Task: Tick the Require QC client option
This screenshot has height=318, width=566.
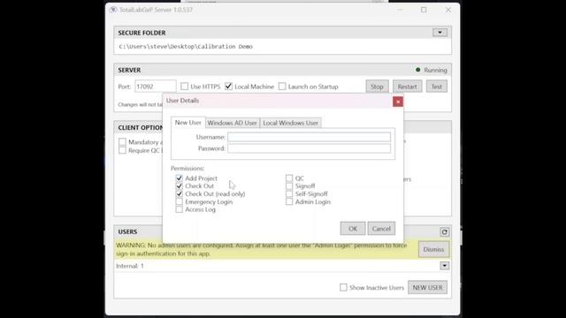Action: click(x=122, y=150)
